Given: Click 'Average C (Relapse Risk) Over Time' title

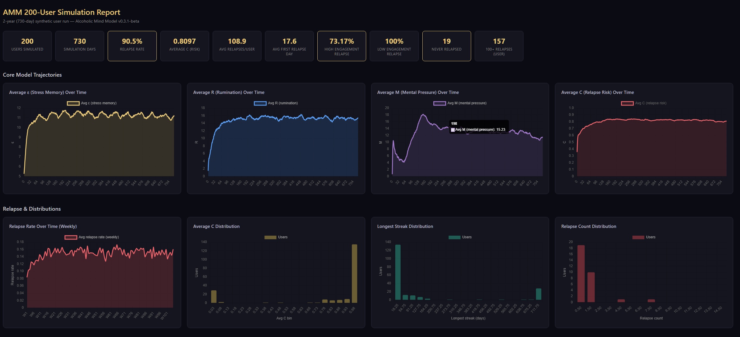Looking at the screenshot, I should point(598,92).
